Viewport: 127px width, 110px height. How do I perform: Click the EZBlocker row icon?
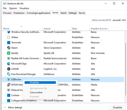9,80
